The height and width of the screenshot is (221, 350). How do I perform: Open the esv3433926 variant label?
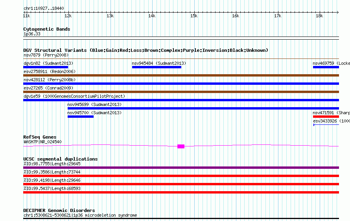pos(332,121)
